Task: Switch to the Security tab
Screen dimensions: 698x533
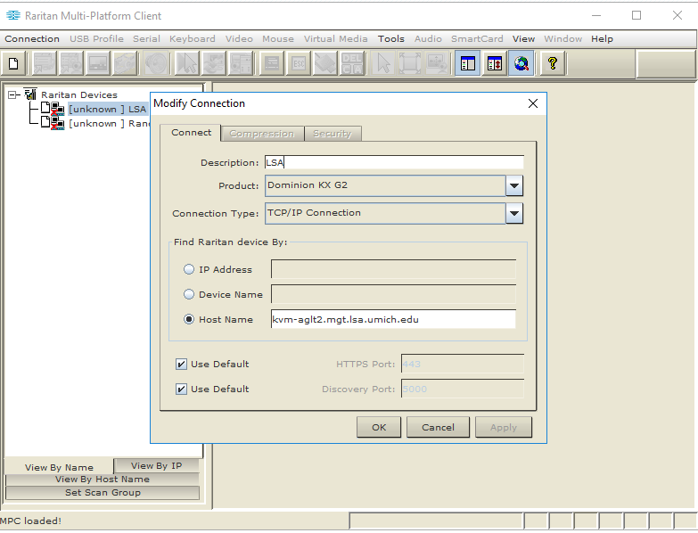Action: [x=333, y=134]
